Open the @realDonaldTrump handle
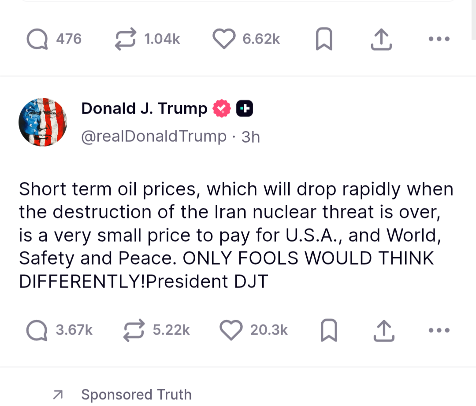476x406 pixels. point(154,137)
